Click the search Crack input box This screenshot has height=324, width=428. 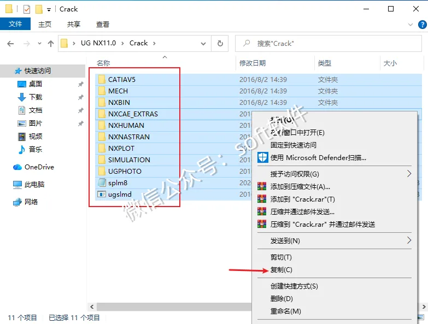coord(329,43)
